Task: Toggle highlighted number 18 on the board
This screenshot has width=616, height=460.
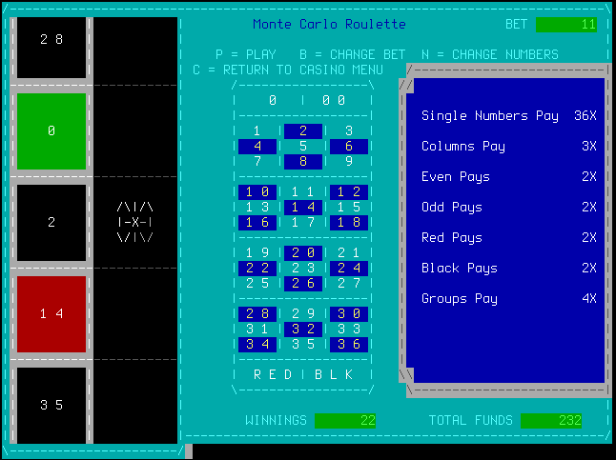Action: [x=349, y=223]
